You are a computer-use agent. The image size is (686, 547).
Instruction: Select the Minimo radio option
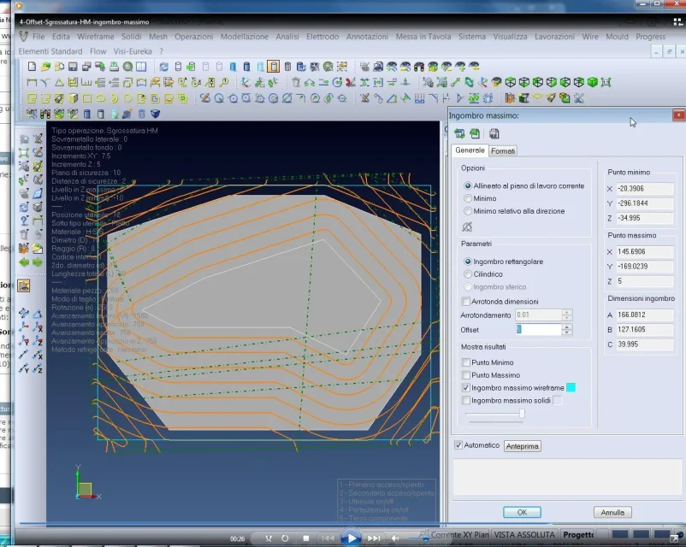468,198
